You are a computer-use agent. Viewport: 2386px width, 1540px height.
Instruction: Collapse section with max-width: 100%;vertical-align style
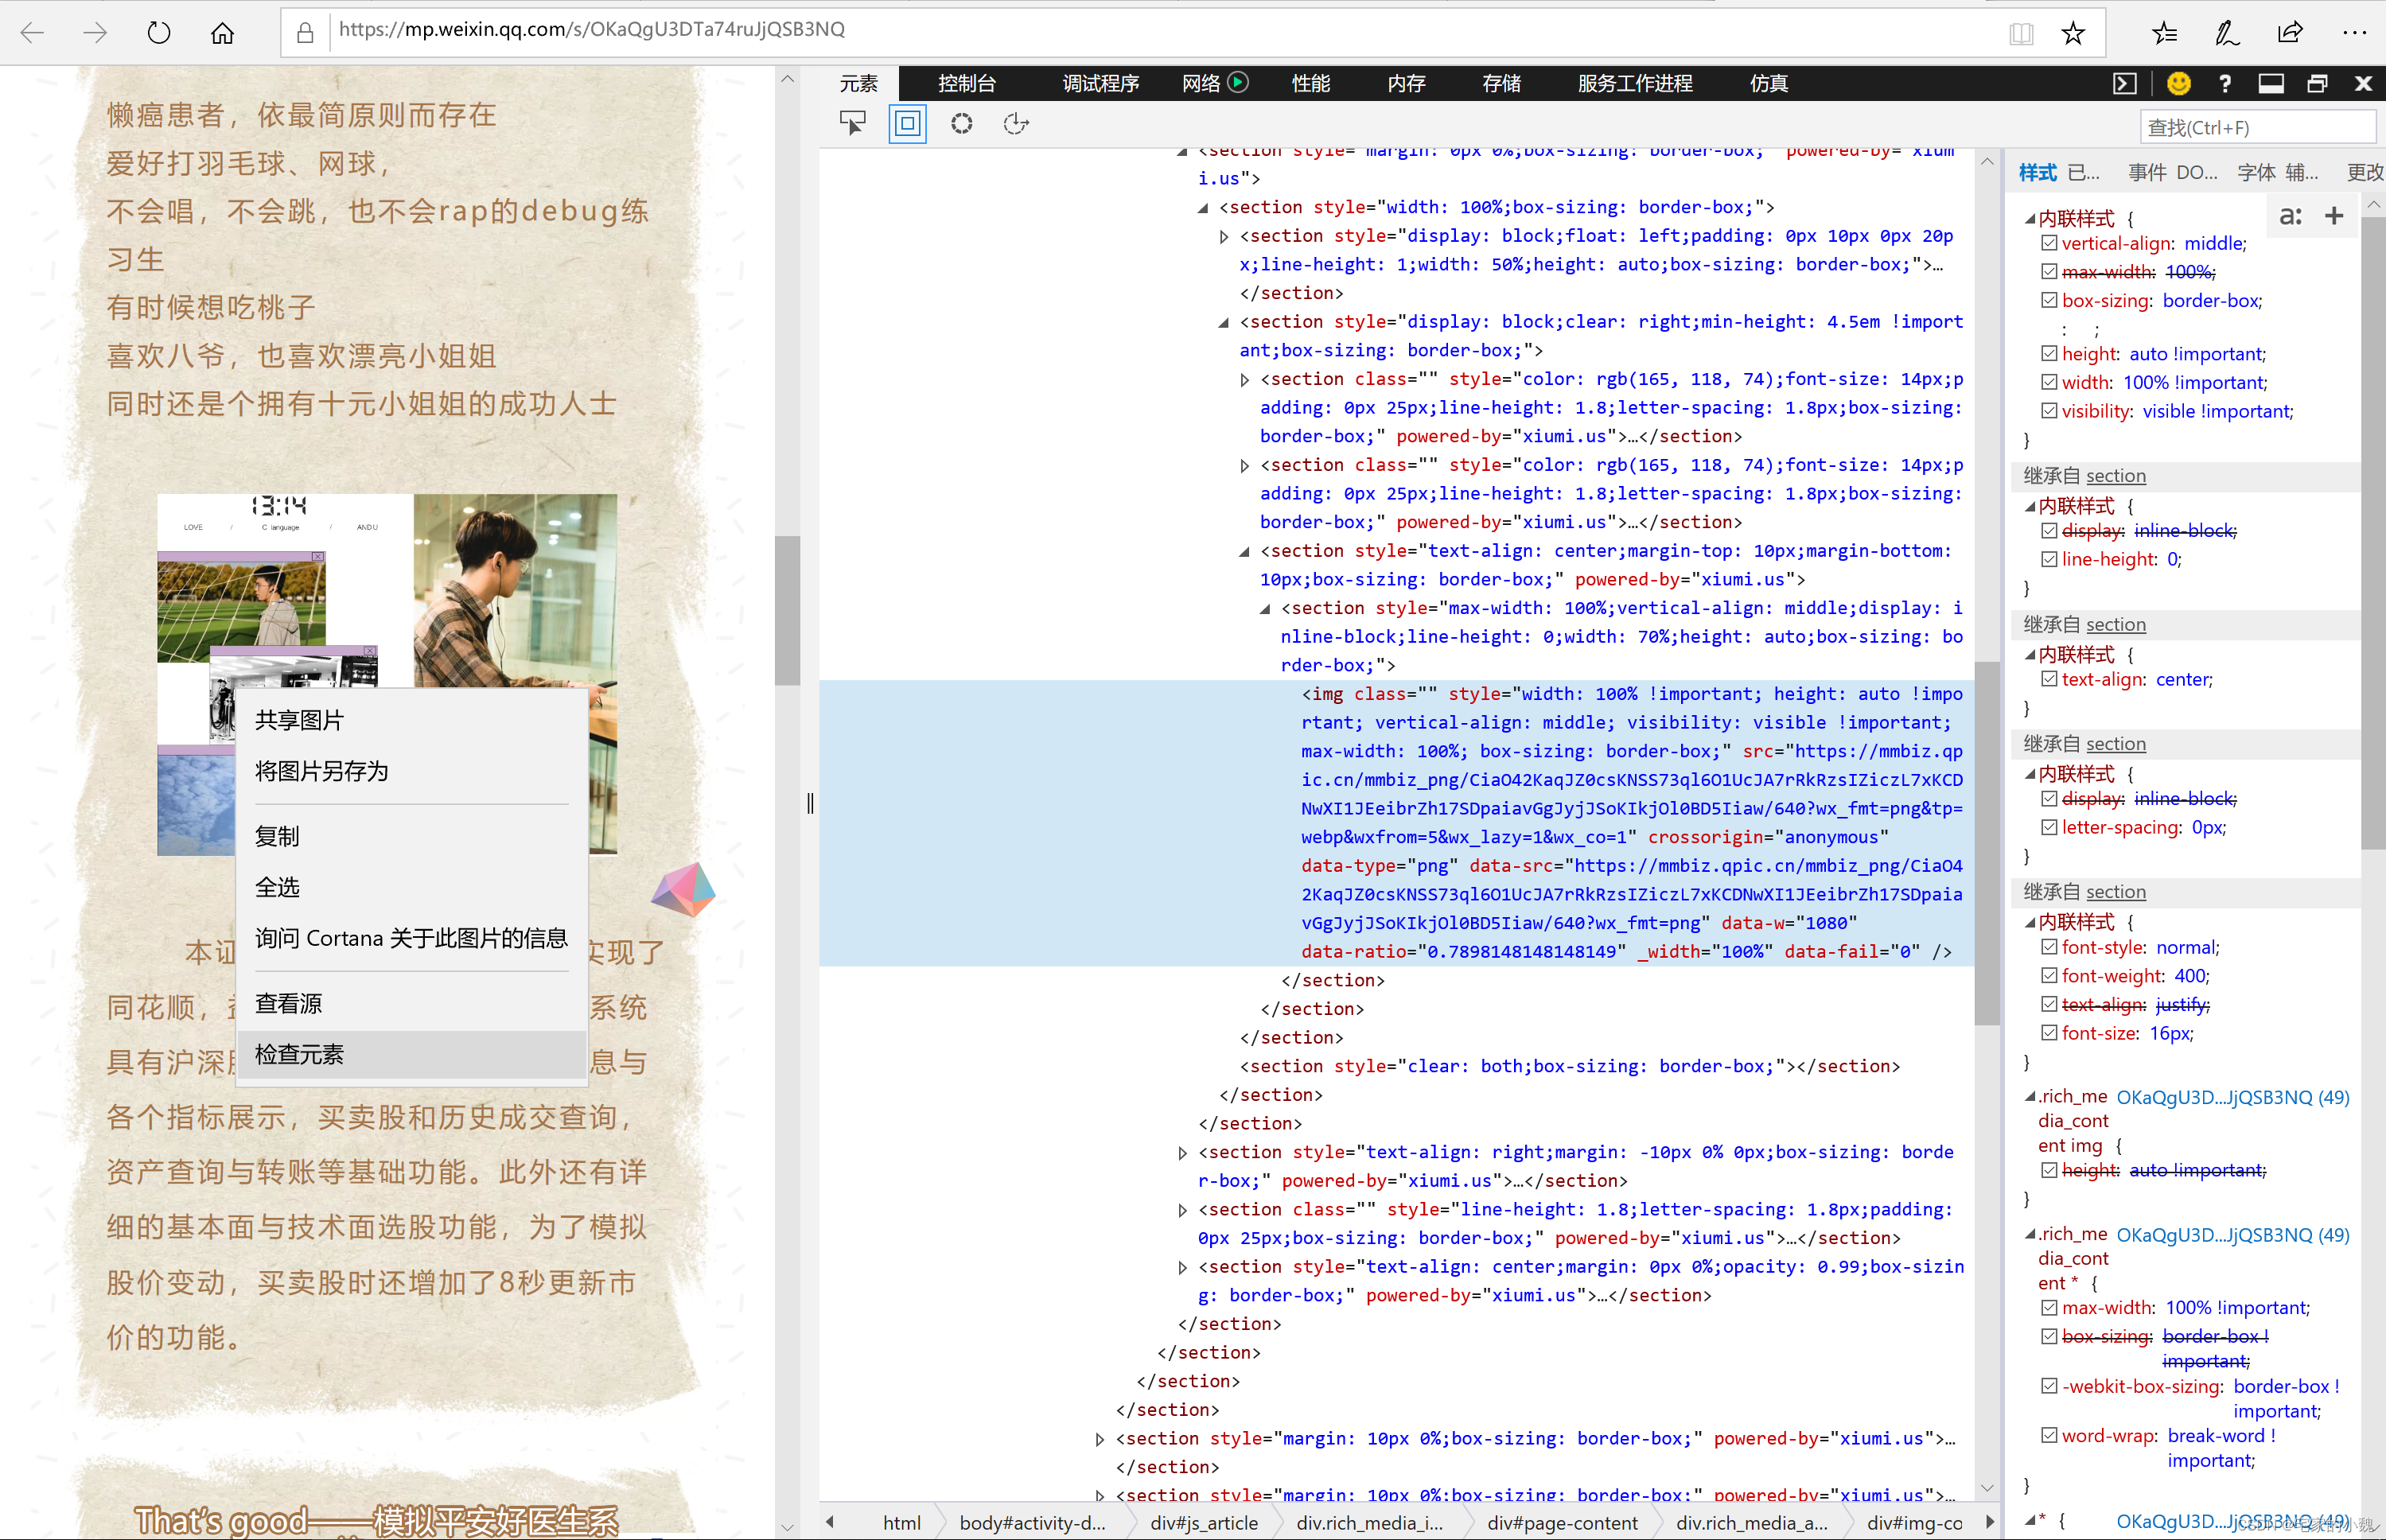coord(1266,609)
